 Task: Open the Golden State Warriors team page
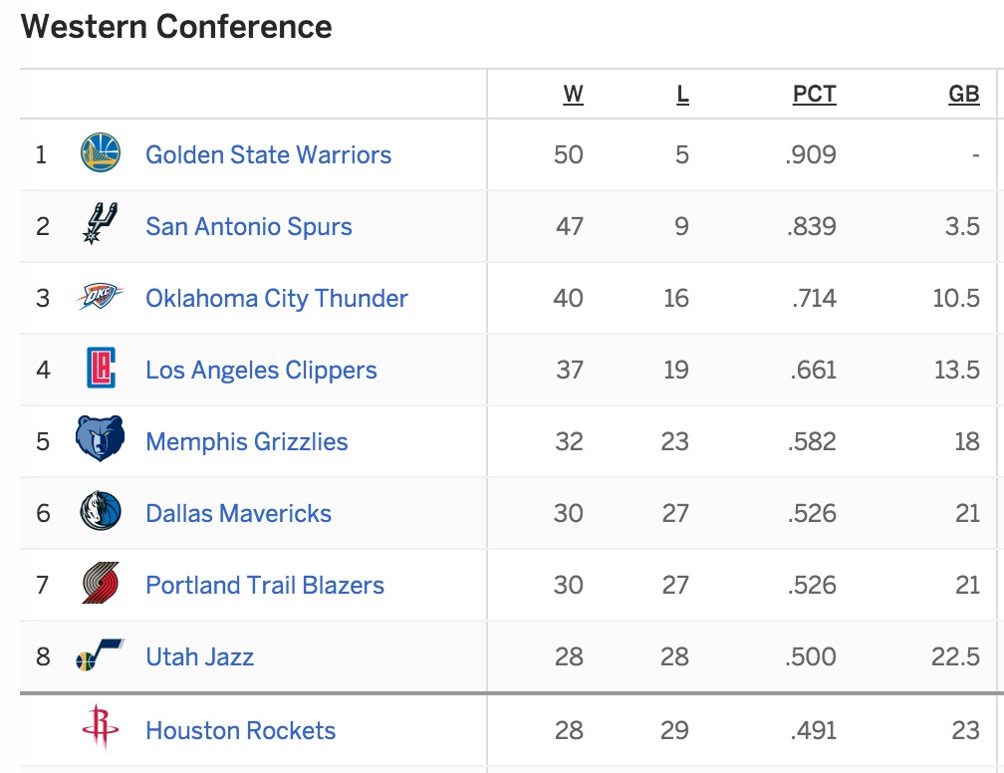(267, 155)
